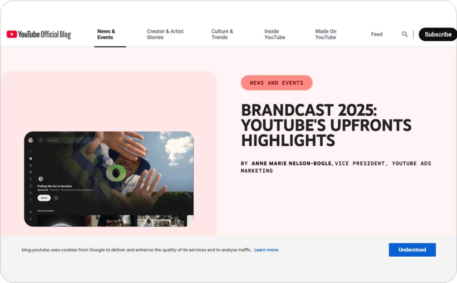Click the info icon next to Watch
Viewport: 457px width, 283px height.
[55, 198]
